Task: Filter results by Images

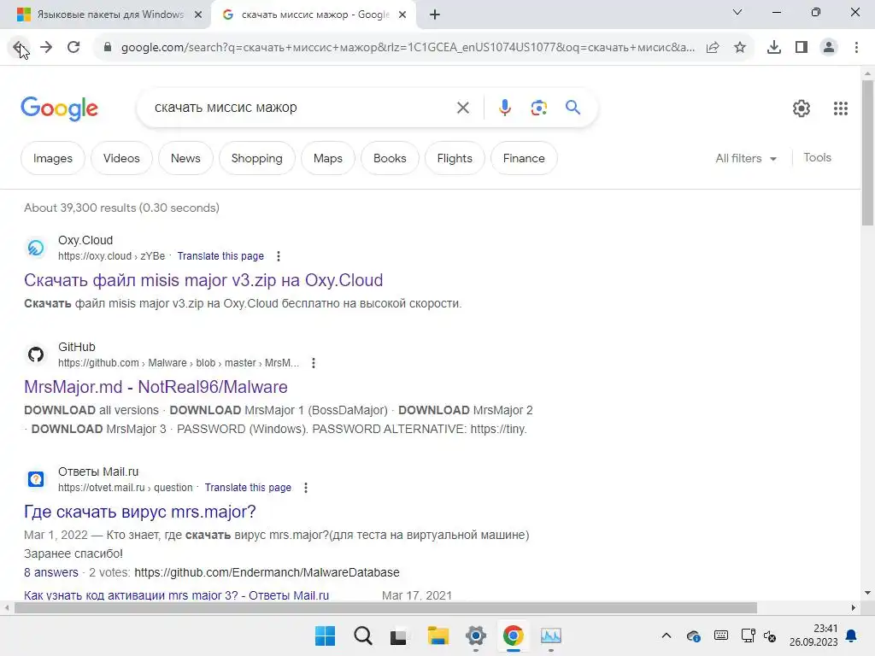Action: (53, 158)
